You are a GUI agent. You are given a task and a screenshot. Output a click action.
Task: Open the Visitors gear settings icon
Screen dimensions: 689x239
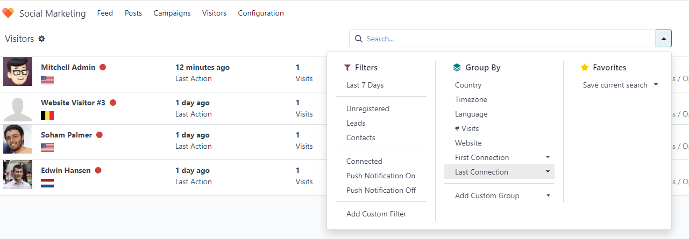click(41, 39)
